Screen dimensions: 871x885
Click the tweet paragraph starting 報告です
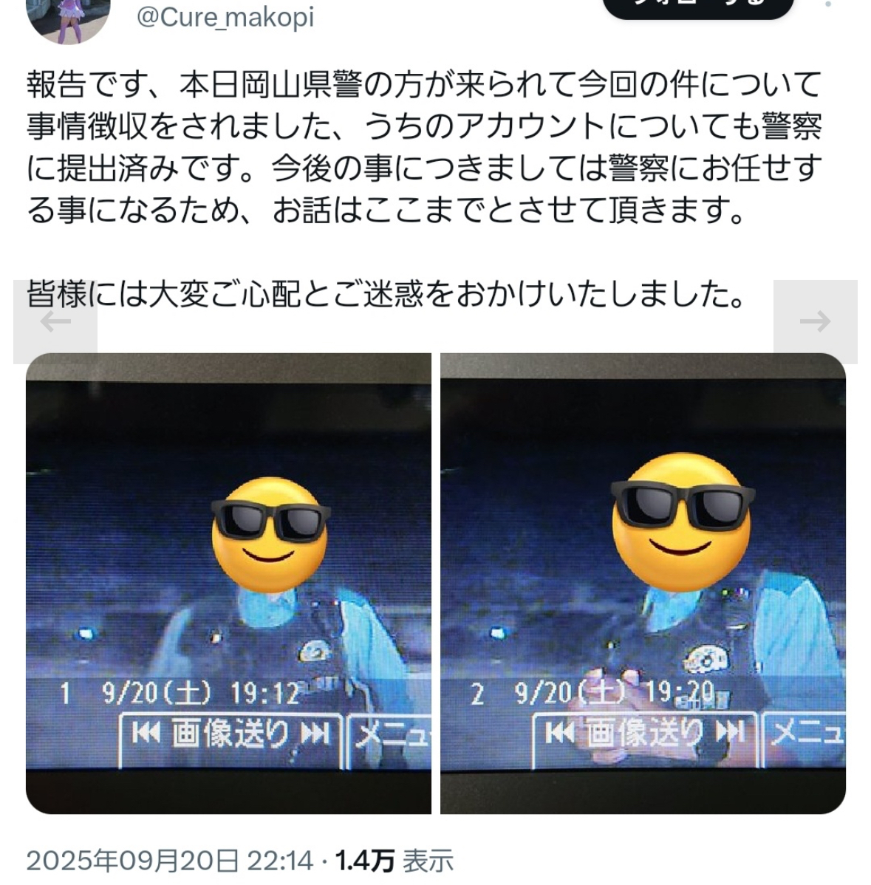(424, 147)
